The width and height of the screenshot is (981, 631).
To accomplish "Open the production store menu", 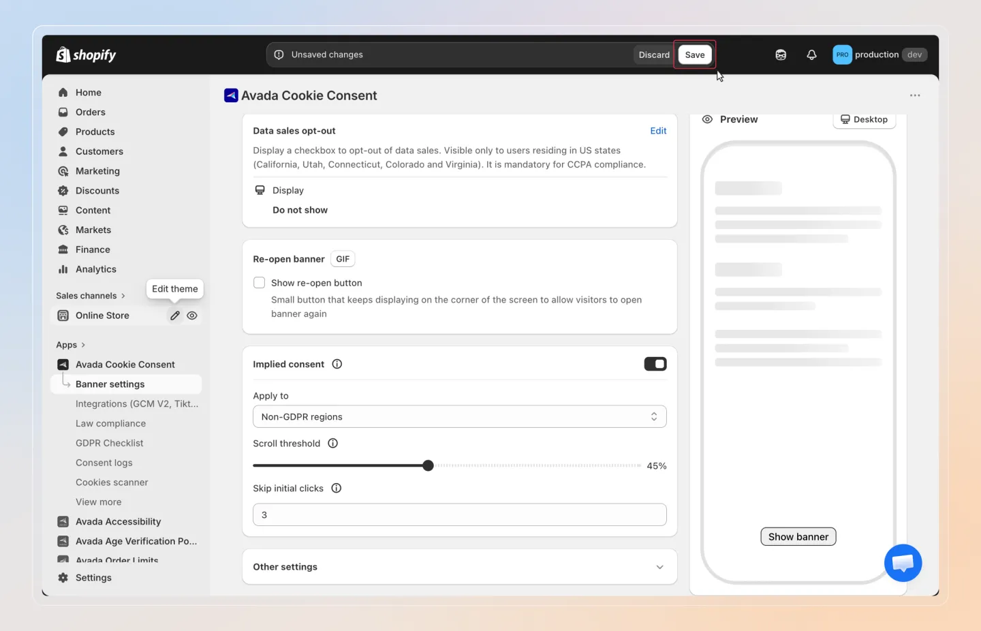I will (x=879, y=55).
